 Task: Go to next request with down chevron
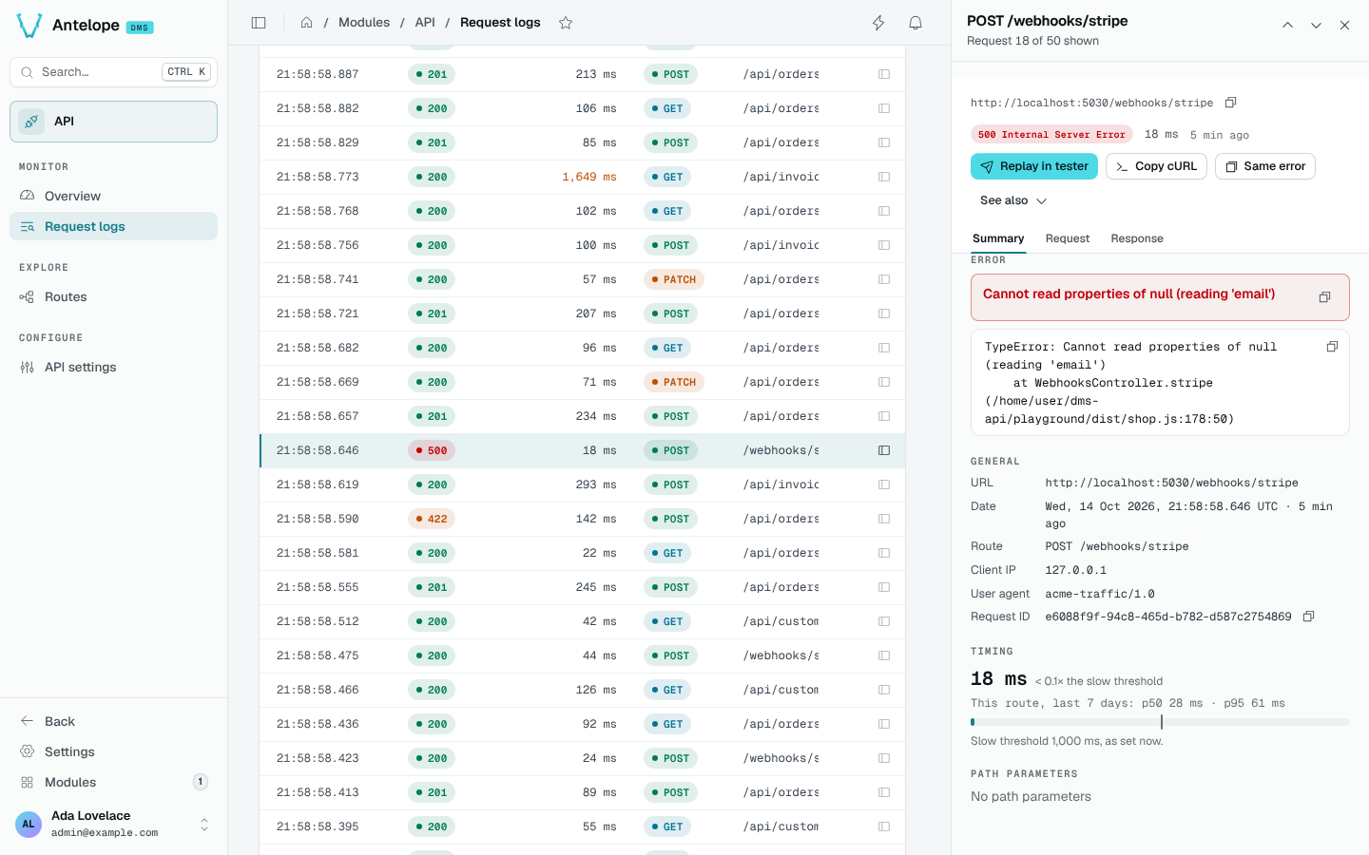click(1316, 26)
